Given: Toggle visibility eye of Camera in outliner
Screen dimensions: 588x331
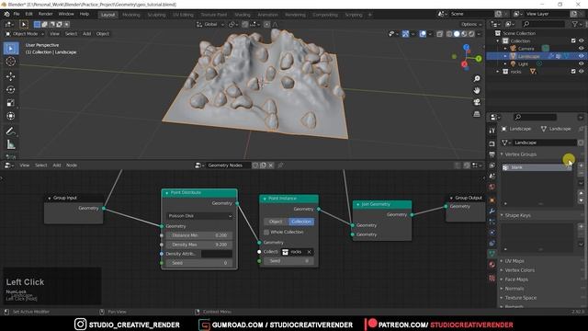Looking at the screenshot, I should point(581,49).
